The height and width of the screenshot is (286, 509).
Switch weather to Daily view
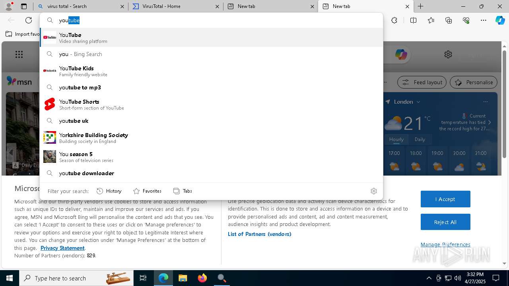tap(420, 139)
